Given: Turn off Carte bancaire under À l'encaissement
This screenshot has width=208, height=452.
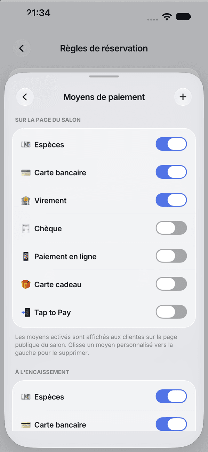Looking at the screenshot, I should tap(171, 424).
